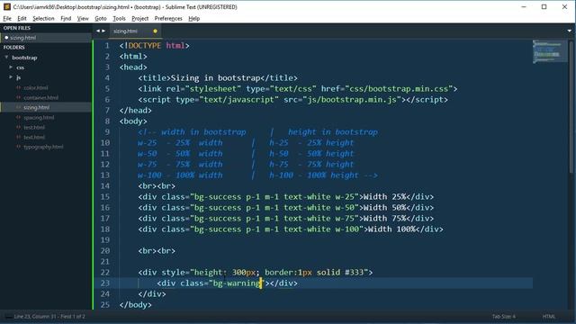
Task: Click line number 23 in the gutter
Action: click(x=105, y=283)
